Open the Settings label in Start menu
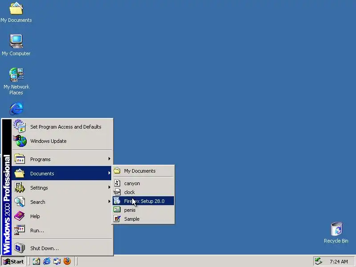356x267 pixels. [39, 188]
